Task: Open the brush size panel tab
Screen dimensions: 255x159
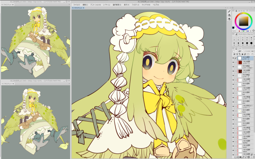Action: [x=244, y=34]
